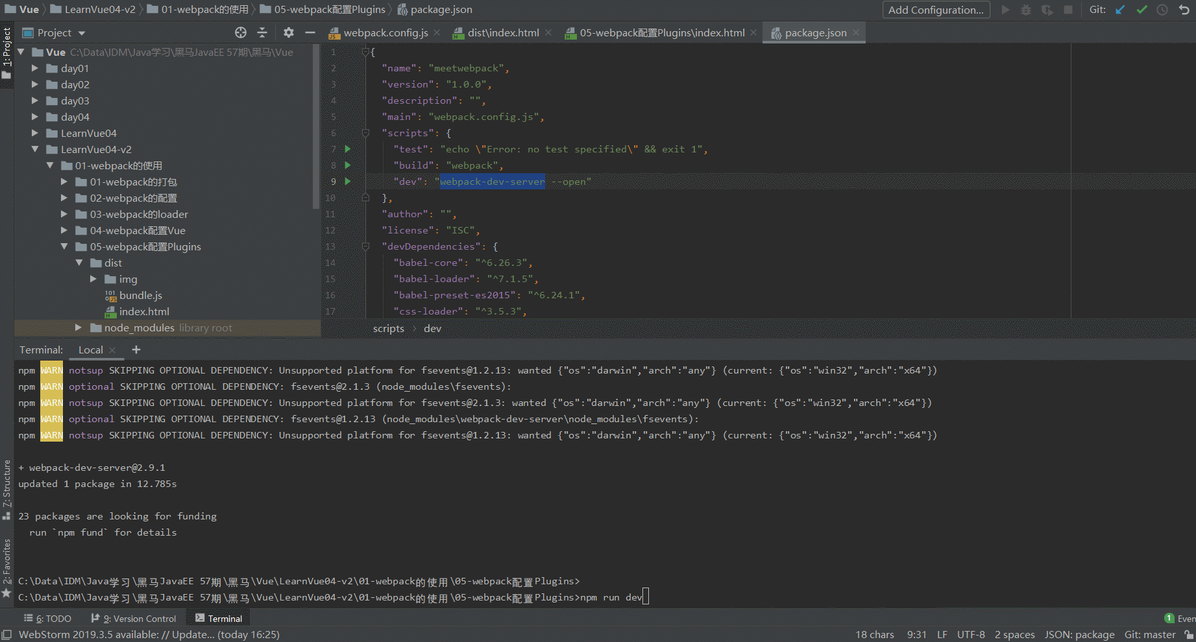
Task: Change file encoding via UTF-8 widget
Action: pyautogui.click(x=971, y=635)
